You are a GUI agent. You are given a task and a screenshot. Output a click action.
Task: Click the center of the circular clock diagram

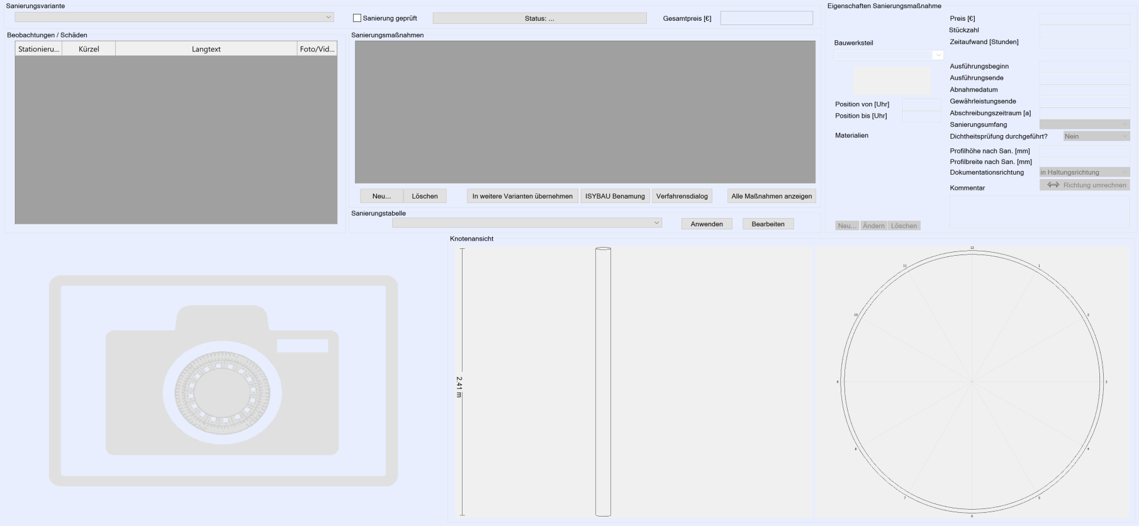point(972,381)
